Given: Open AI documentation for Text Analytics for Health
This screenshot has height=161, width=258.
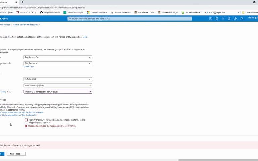Looking at the screenshot, I should click(21, 113).
